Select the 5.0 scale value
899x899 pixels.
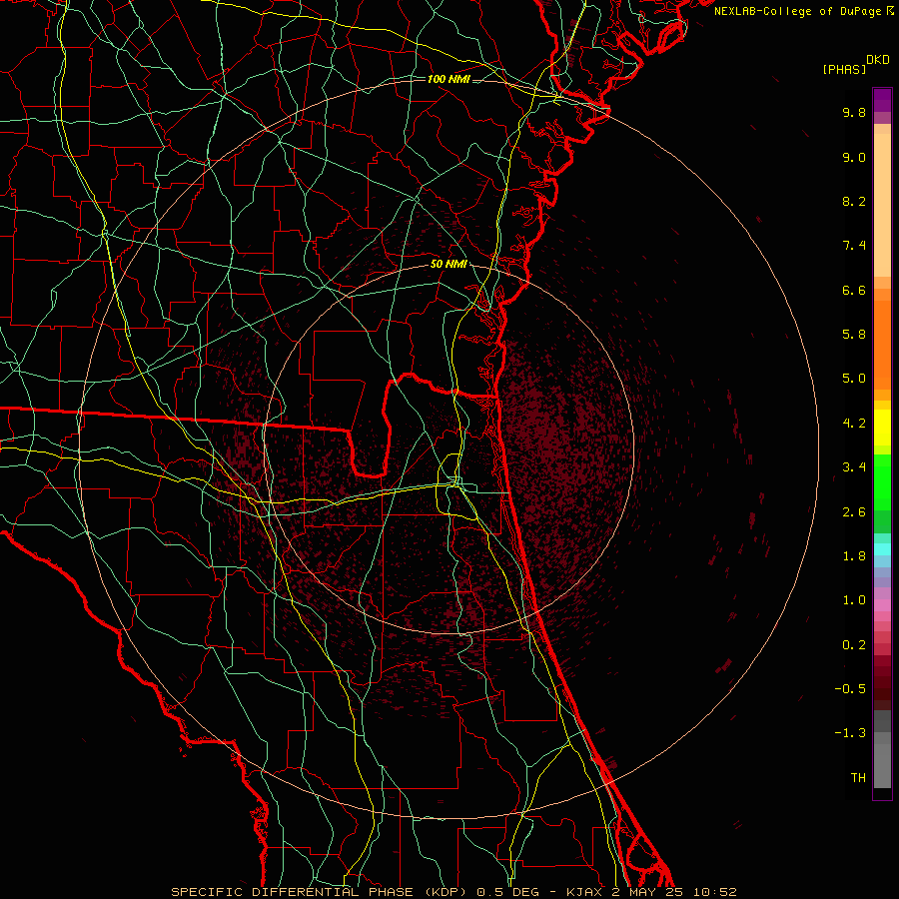[854, 379]
